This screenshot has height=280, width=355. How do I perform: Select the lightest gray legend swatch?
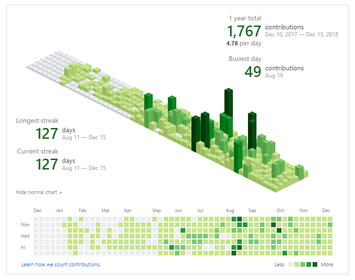tap(290, 264)
